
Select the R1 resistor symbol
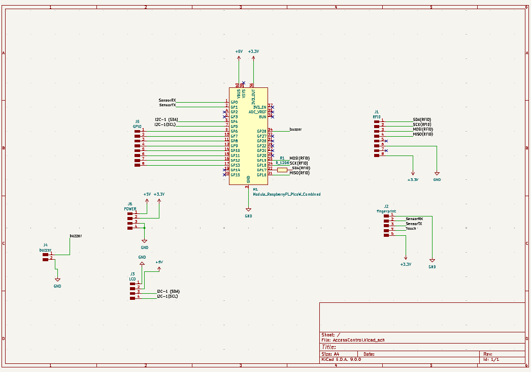click(282, 170)
